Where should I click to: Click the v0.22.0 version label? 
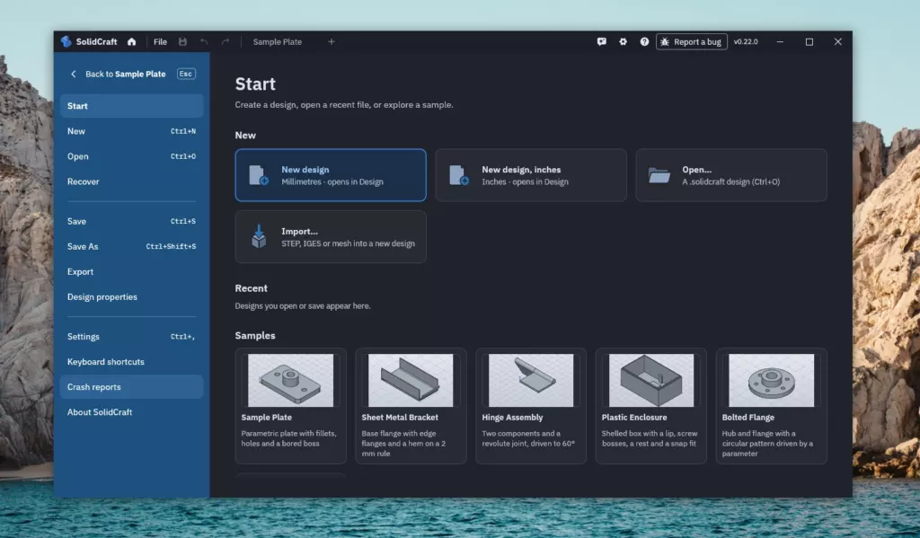pos(746,41)
